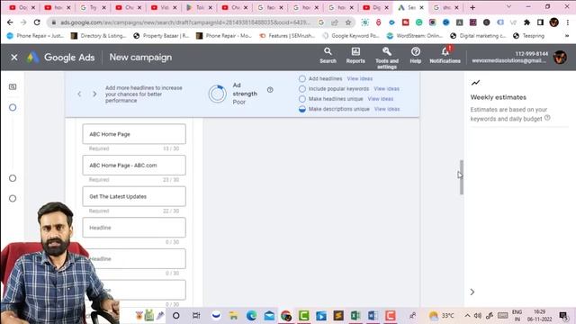
Task: Open the Property Bazaar bookmark
Action: coord(161,36)
